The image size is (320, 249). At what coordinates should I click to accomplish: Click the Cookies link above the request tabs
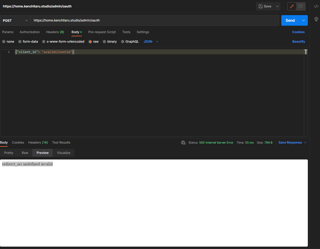pyautogui.click(x=298, y=32)
